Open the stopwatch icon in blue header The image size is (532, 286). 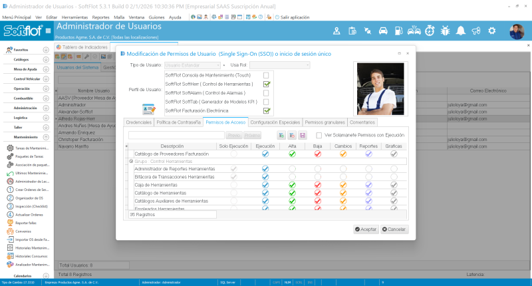[x=430, y=31]
